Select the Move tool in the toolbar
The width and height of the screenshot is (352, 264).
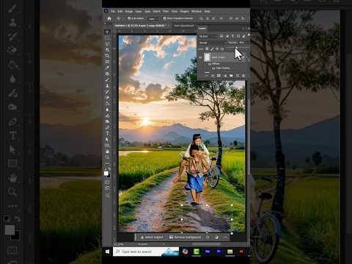point(107,32)
